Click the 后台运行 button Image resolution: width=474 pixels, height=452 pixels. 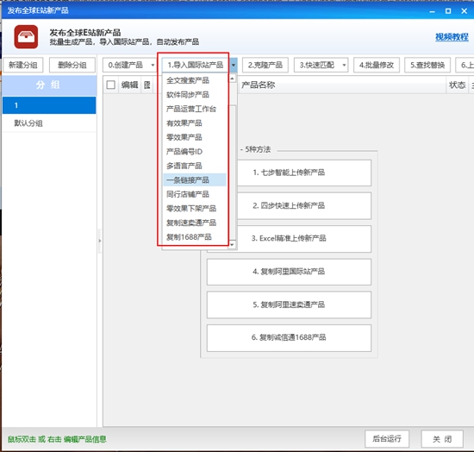click(387, 439)
